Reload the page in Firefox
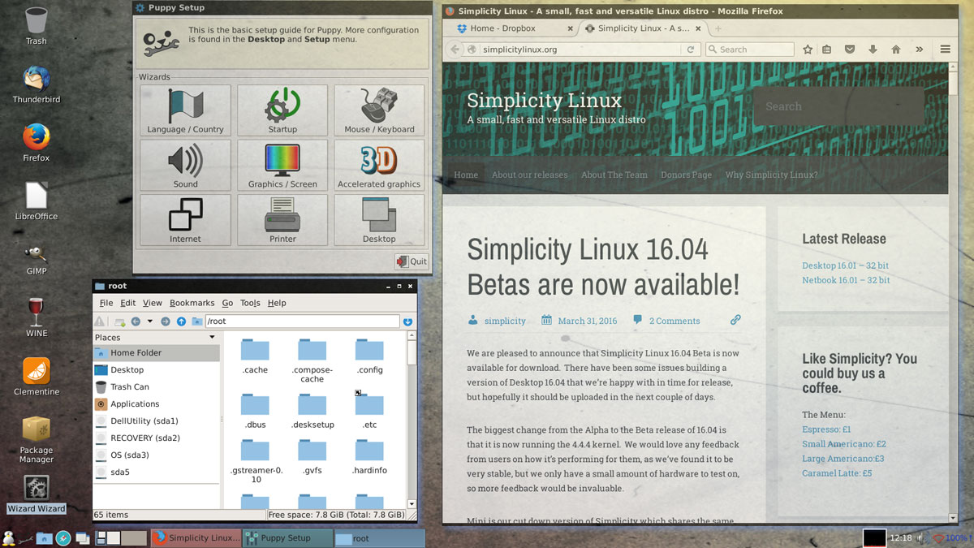Image resolution: width=974 pixels, height=548 pixels. tap(691, 50)
